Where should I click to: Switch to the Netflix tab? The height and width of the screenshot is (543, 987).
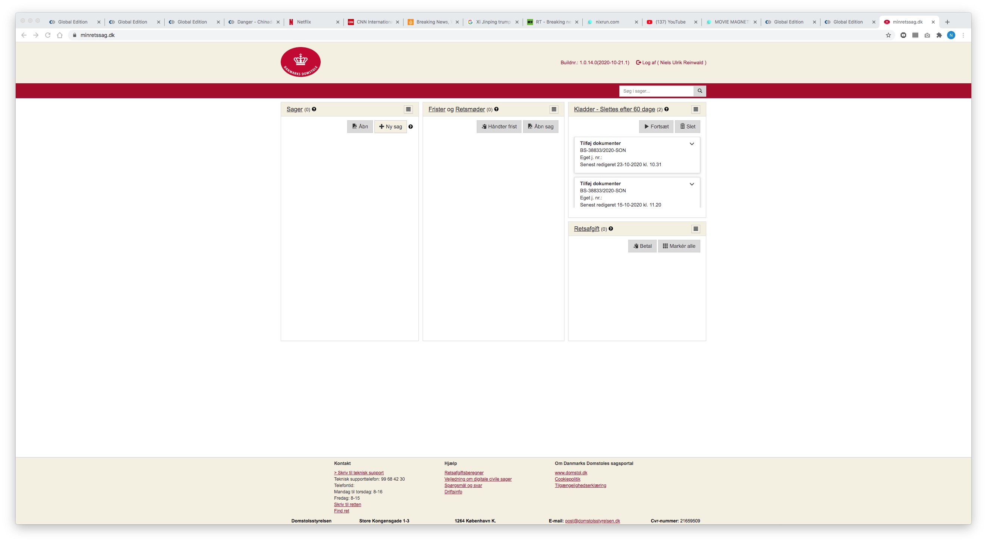pos(314,22)
